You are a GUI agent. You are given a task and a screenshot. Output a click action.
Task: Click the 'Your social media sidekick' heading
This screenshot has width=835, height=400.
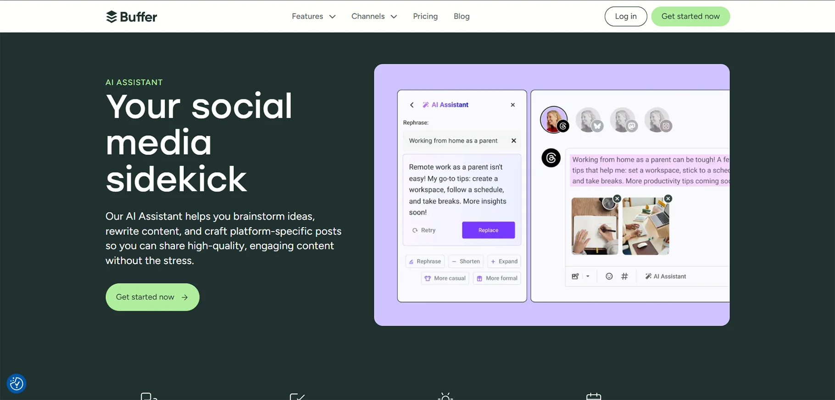click(x=199, y=142)
